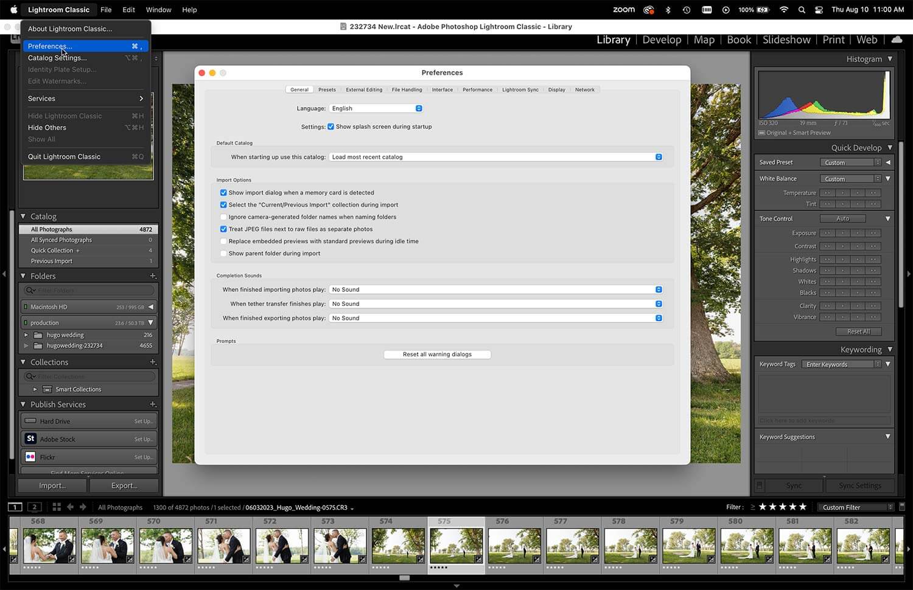Collapse the Histogram panel
The height and width of the screenshot is (590, 913).
pyautogui.click(x=890, y=59)
